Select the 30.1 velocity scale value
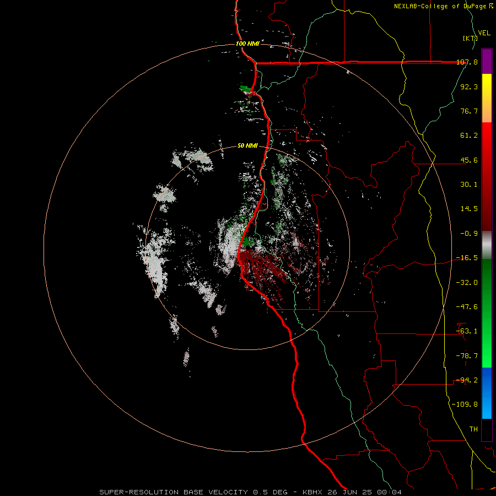 click(x=469, y=185)
